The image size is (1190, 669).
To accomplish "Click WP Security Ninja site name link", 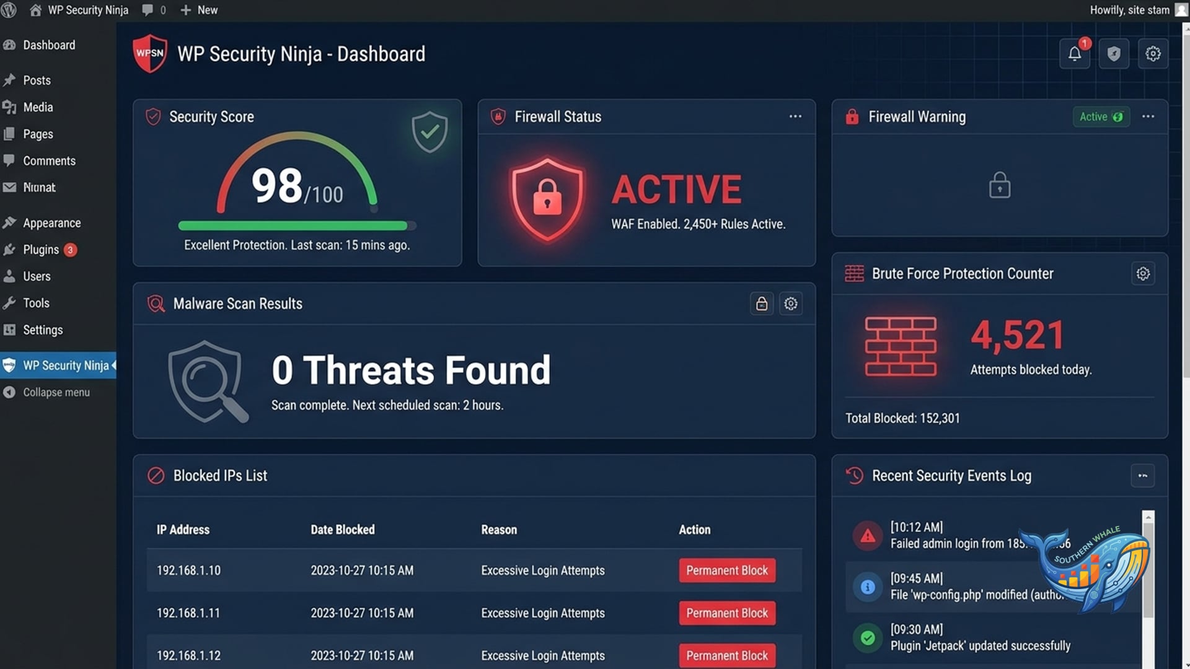I will [88, 10].
